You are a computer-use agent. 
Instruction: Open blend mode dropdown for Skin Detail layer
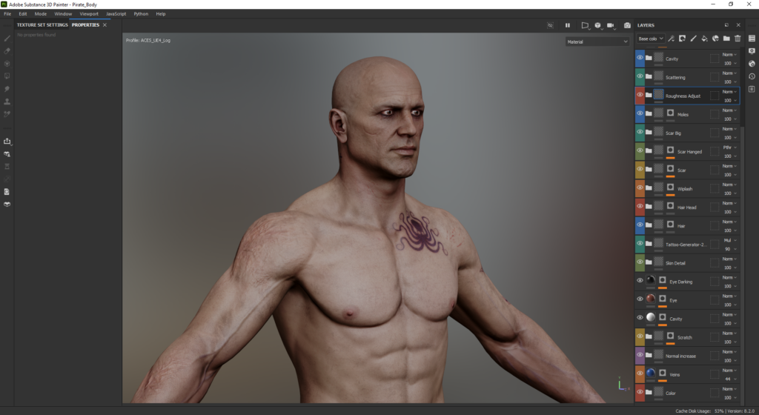pos(729,259)
